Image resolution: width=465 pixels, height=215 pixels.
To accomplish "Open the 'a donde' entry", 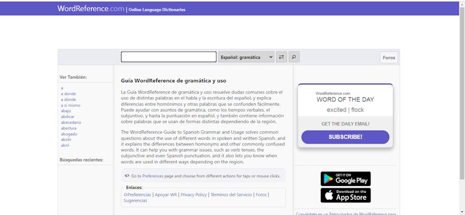I will (x=68, y=94).
